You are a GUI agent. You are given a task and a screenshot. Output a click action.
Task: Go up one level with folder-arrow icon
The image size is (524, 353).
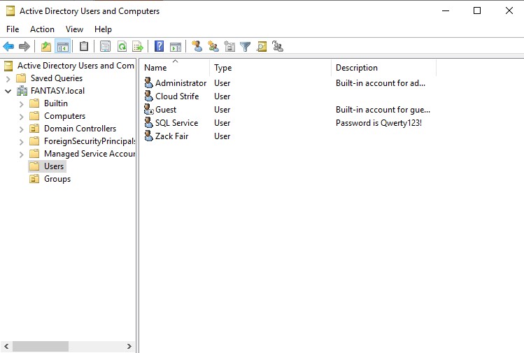45,46
